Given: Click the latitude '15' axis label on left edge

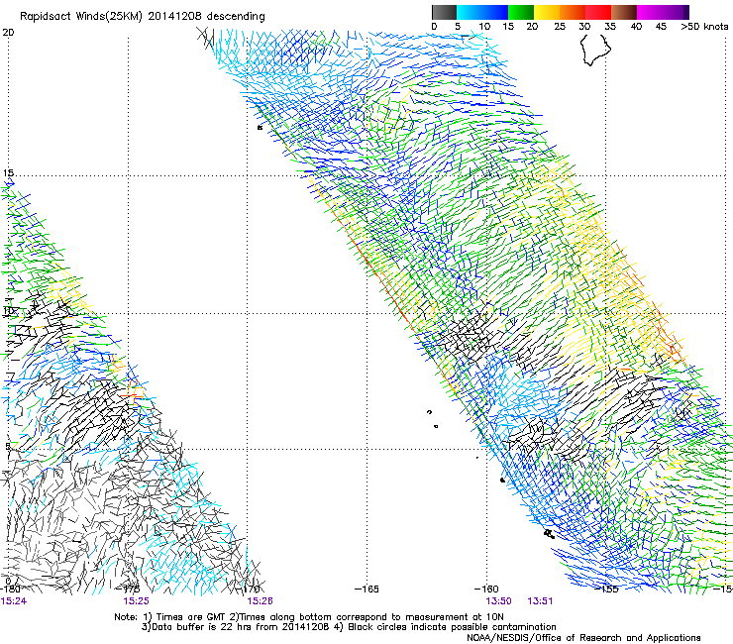Looking at the screenshot, I should (8, 173).
